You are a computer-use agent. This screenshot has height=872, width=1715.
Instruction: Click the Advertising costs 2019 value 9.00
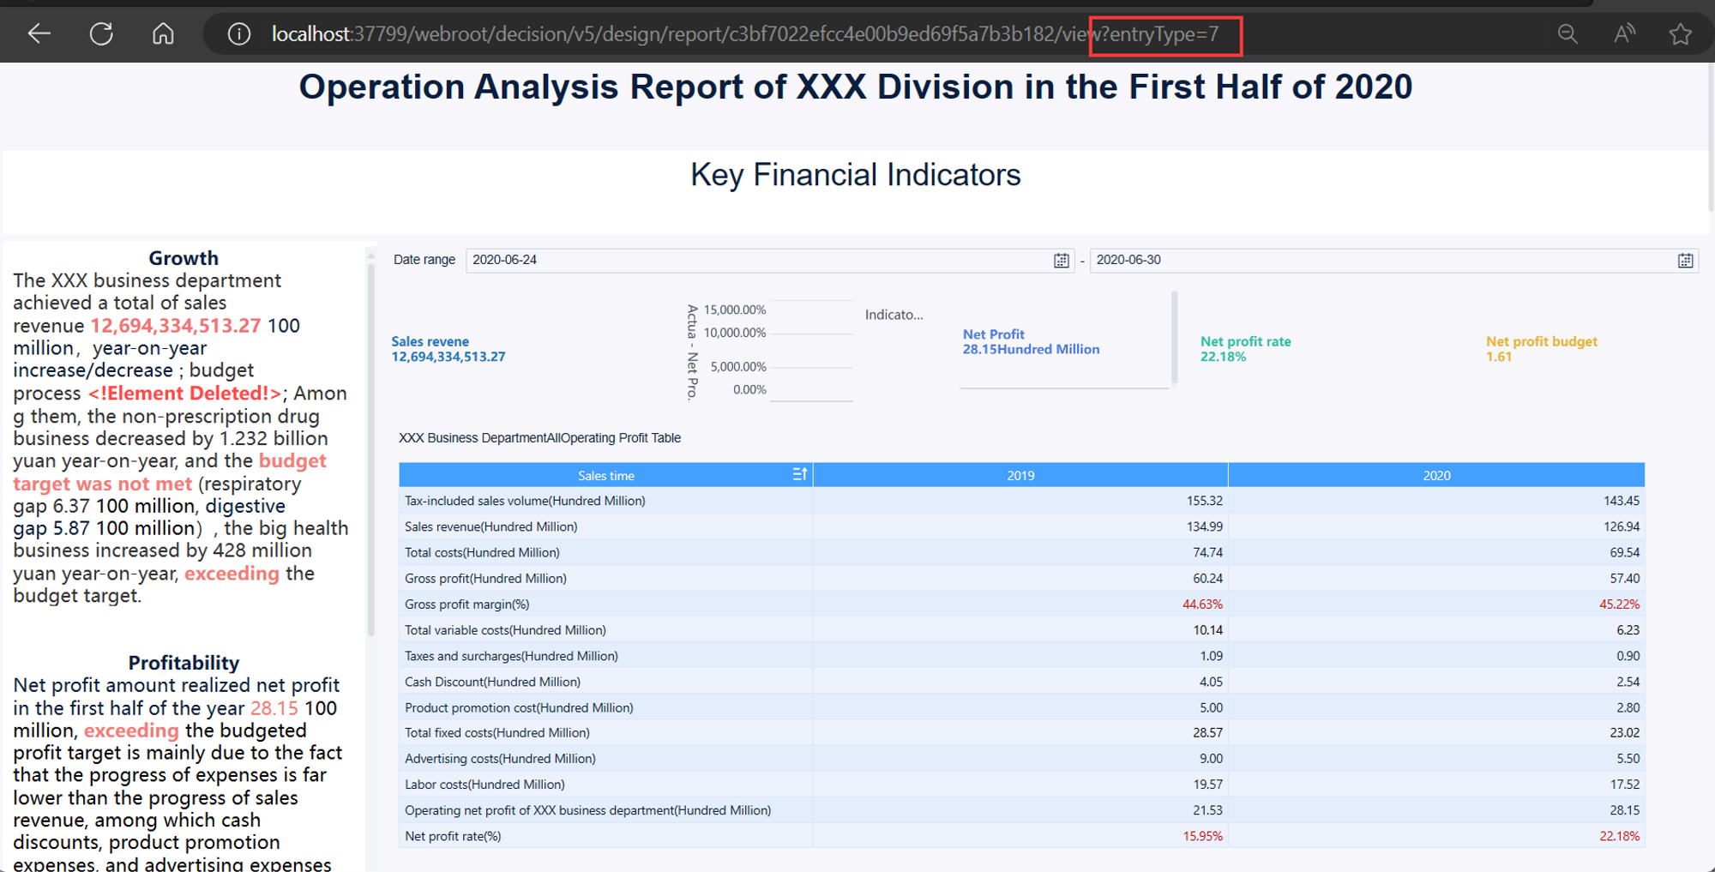(x=1211, y=759)
